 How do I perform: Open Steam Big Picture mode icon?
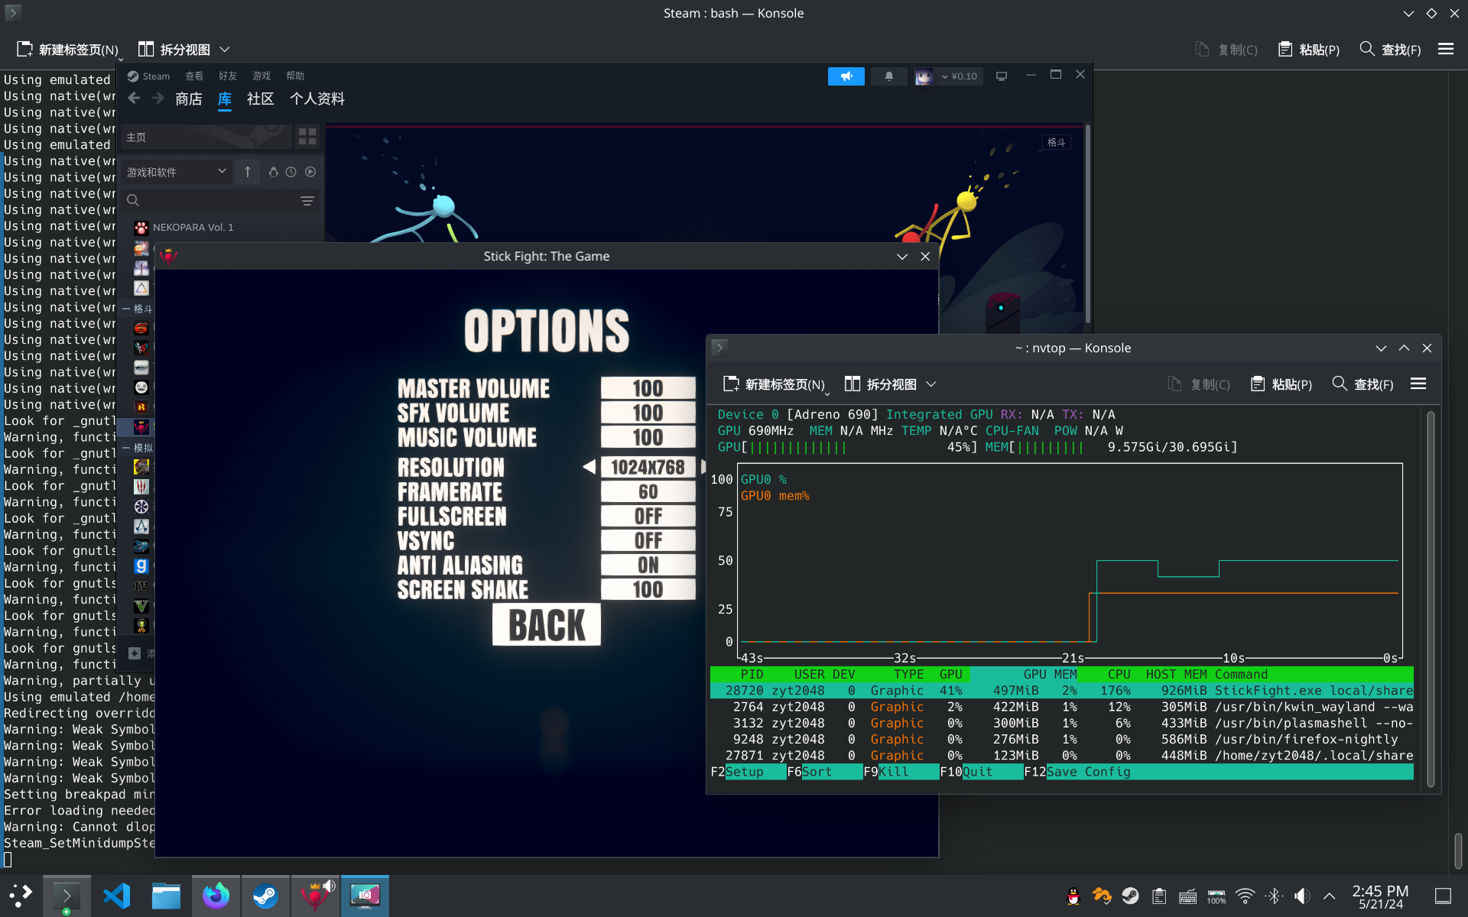click(1001, 76)
